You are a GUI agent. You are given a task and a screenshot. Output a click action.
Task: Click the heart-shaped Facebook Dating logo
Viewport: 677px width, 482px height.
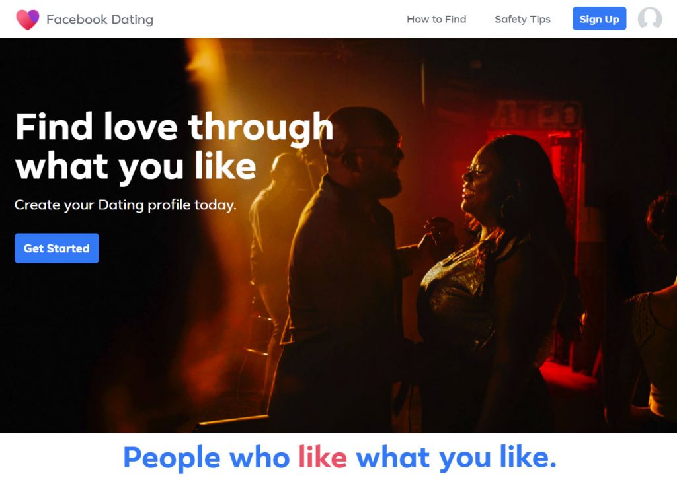(28, 19)
